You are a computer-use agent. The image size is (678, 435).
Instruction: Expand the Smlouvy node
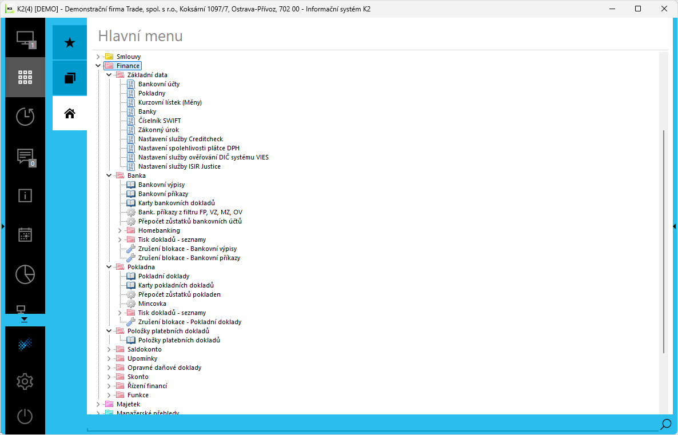98,57
